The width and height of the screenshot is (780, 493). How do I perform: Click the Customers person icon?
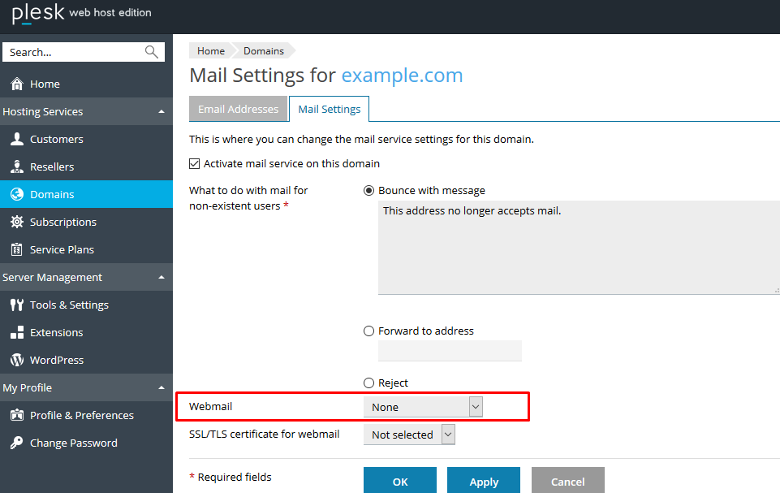pos(16,140)
